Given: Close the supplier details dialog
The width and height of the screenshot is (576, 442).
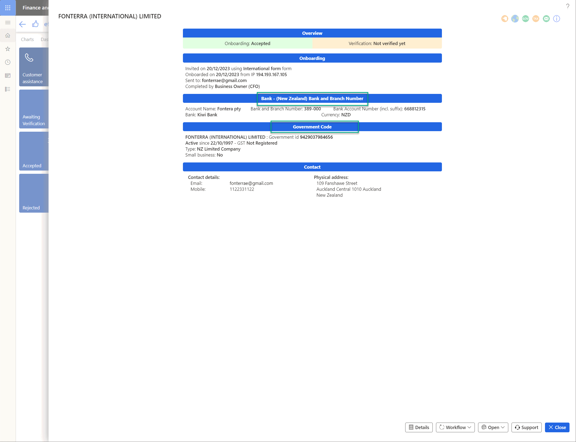Looking at the screenshot, I should pyautogui.click(x=557, y=427).
